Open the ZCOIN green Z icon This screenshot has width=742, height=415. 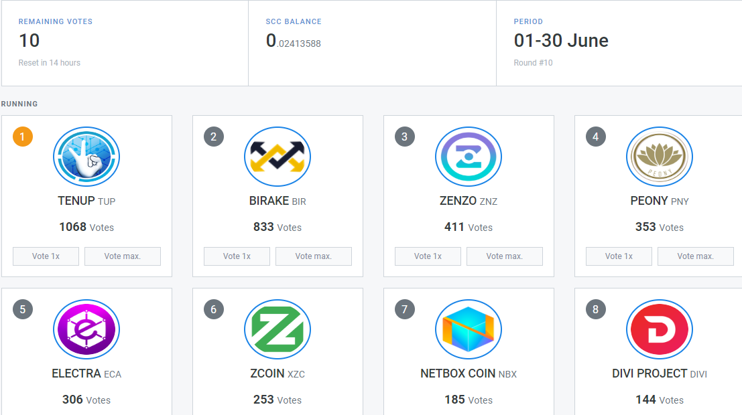[x=277, y=329]
